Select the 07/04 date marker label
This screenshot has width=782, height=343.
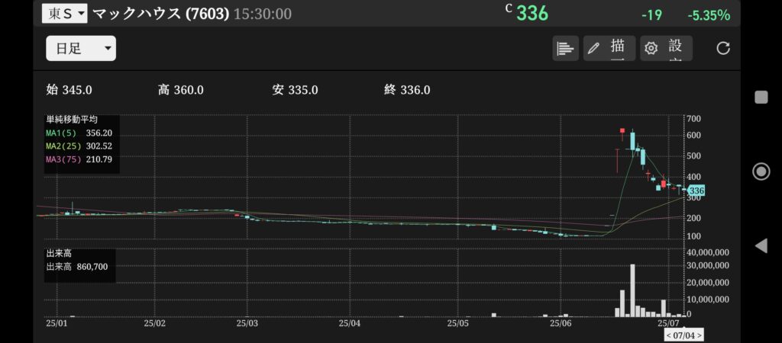(684, 335)
